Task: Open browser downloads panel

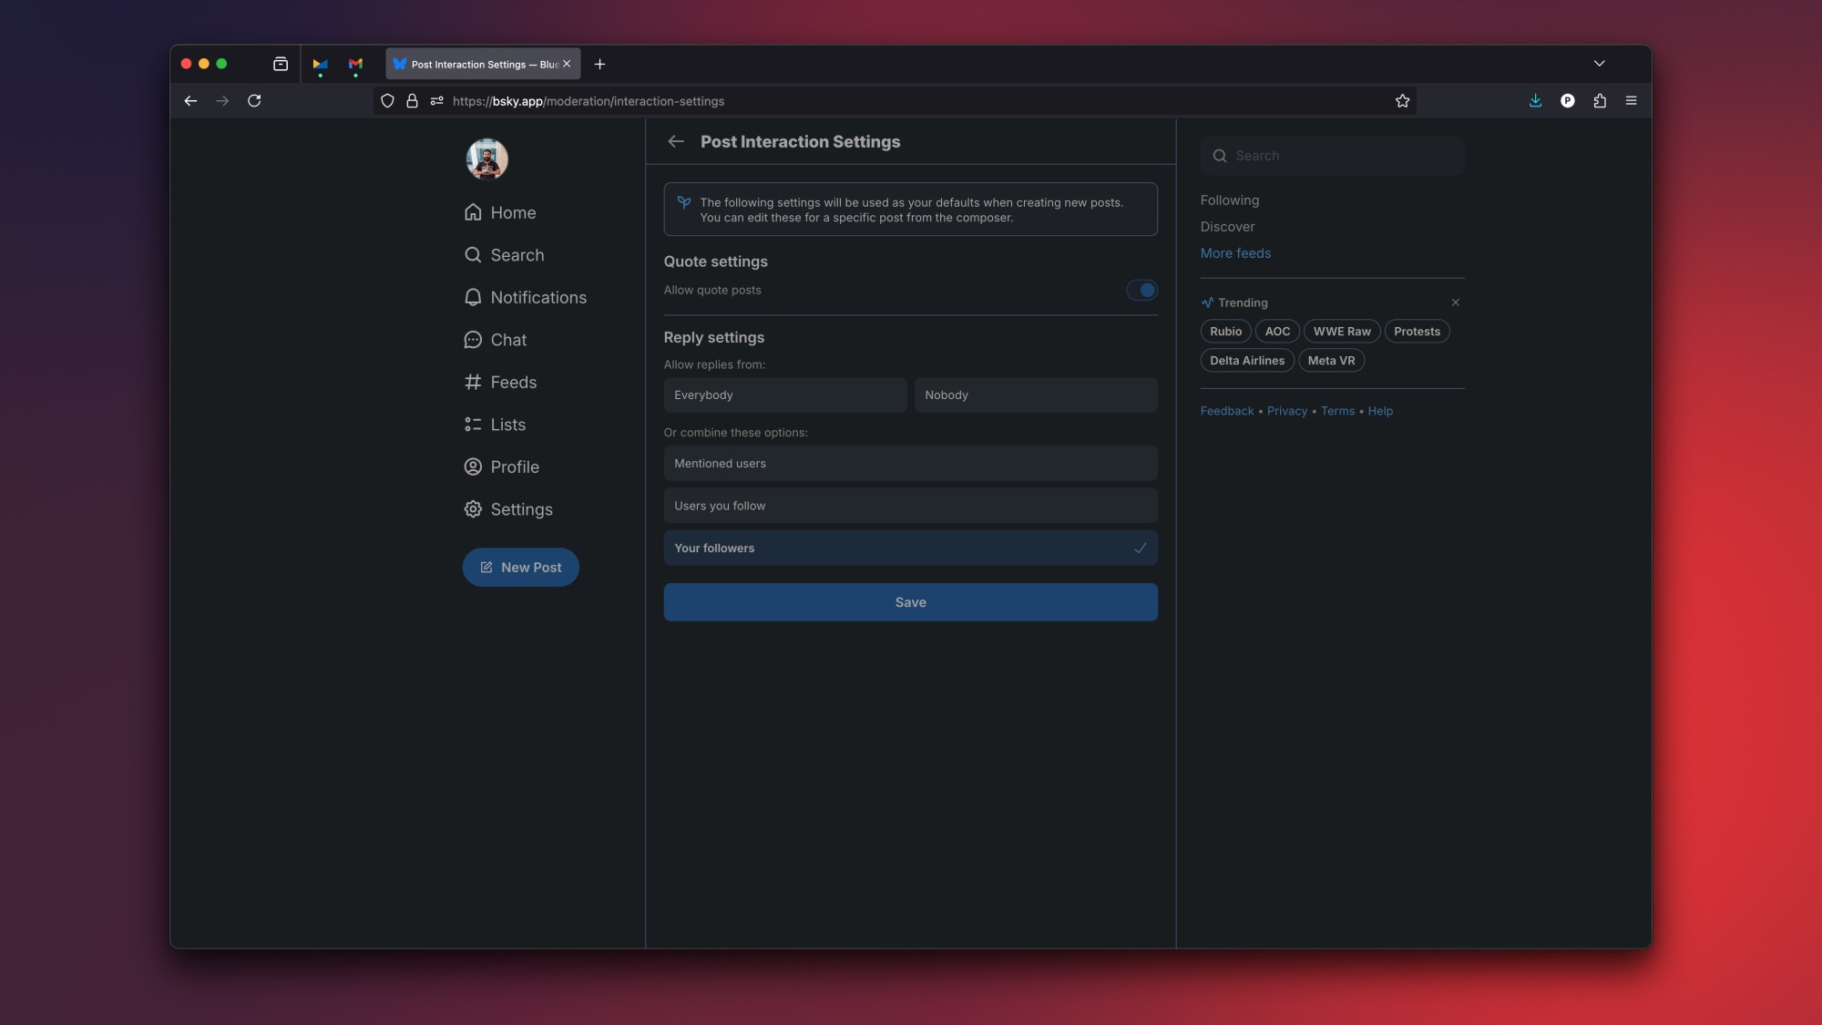Action: coord(1535,101)
